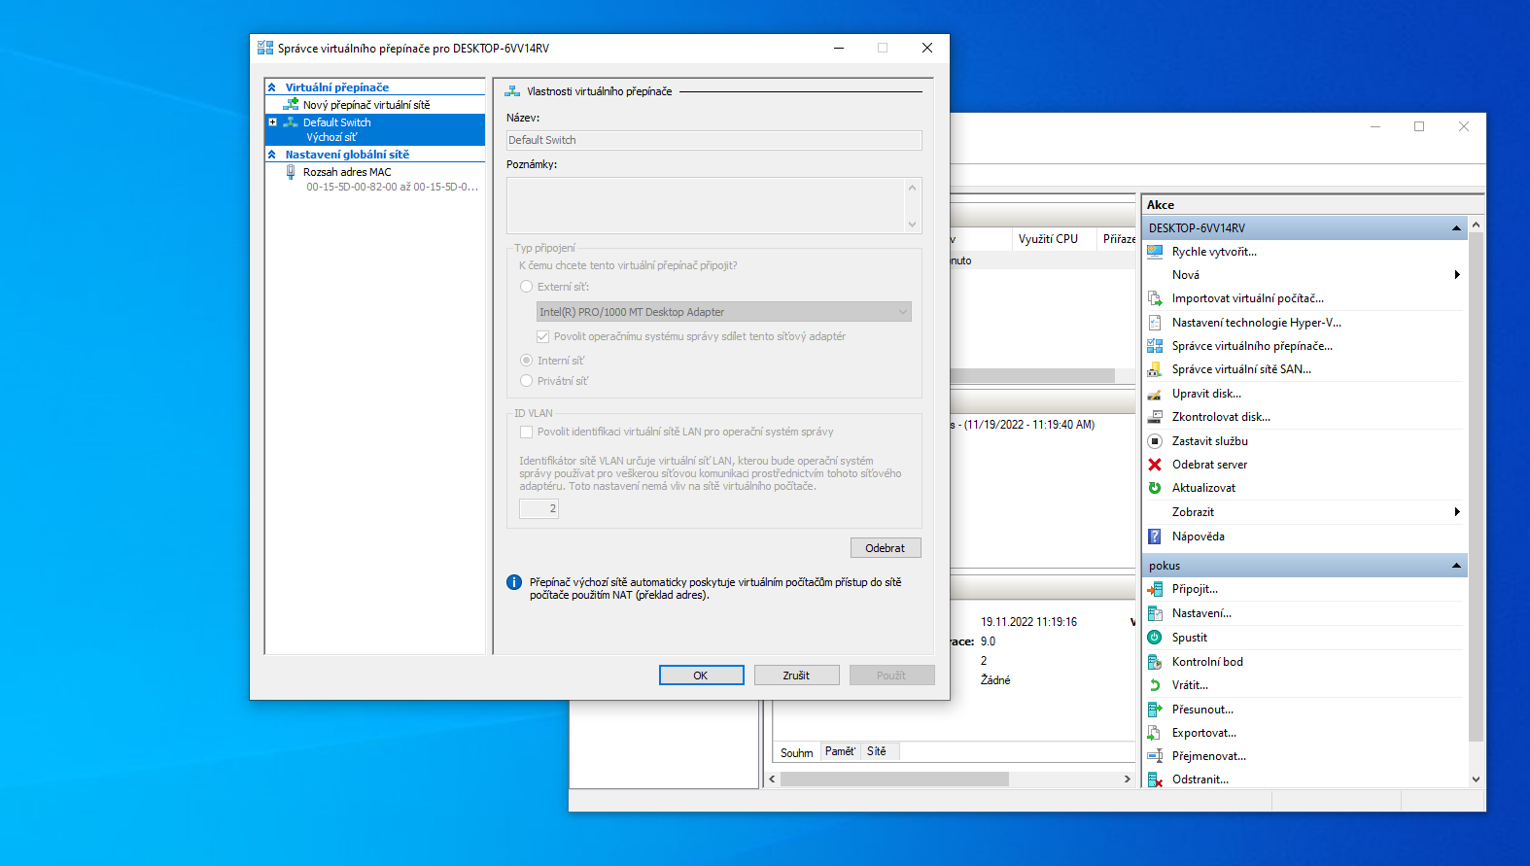Open the Paměť tab in Hyper-V Manager
Screen dimensions: 1530x866
[x=840, y=751]
